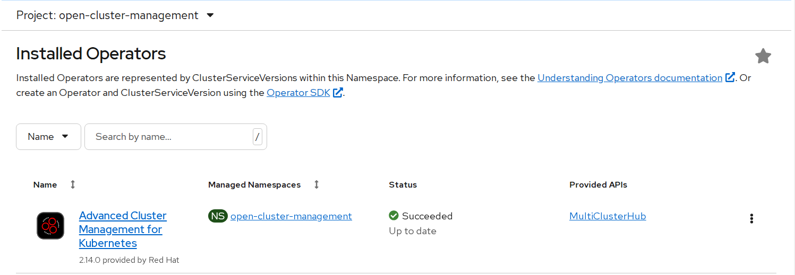The width and height of the screenshot is (795, 275).
Task: Expand the Name filter type dropdown
Action: point(48,137)
